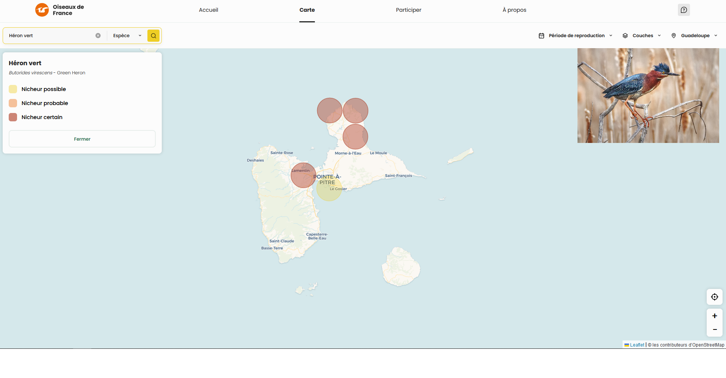Click the Le Moule map label

[x=379, y=153]
